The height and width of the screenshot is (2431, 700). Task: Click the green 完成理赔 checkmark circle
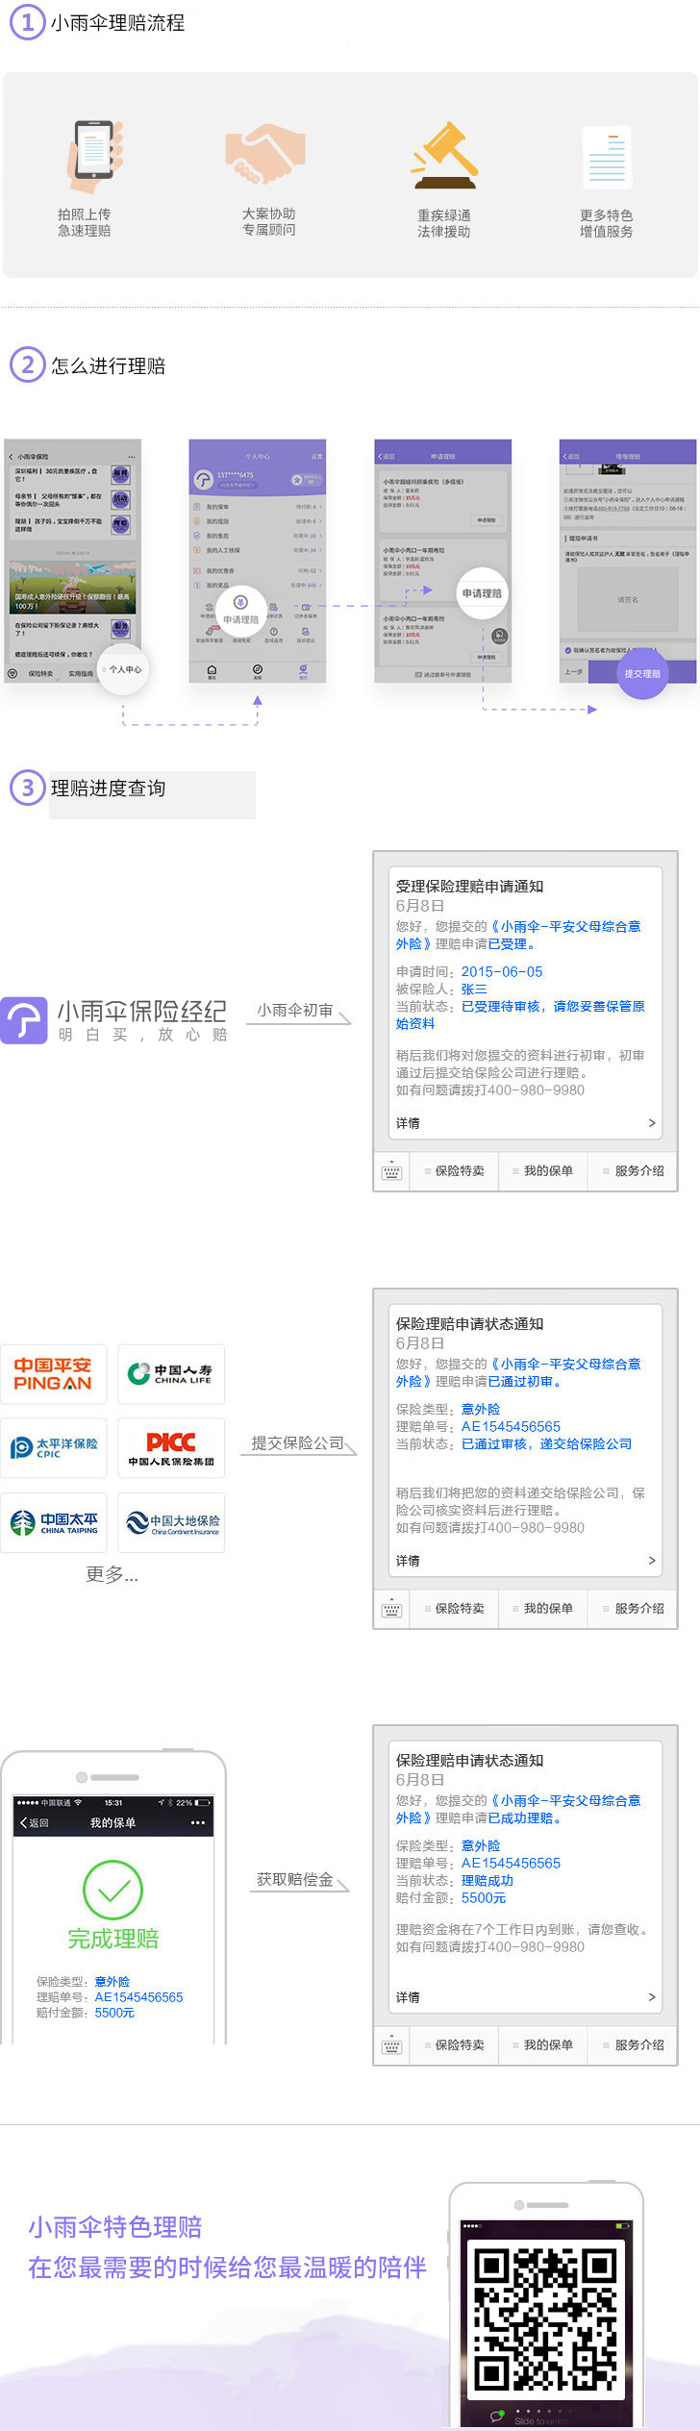pyautogui.click(x=112, y=1890)
